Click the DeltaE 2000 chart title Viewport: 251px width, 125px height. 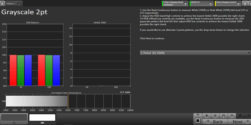(x=100, y=23)
